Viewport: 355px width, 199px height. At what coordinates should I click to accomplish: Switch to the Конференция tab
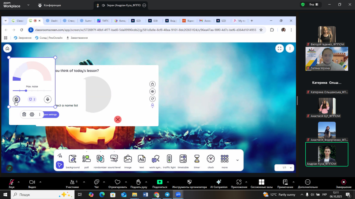click(x=49, y=5)
